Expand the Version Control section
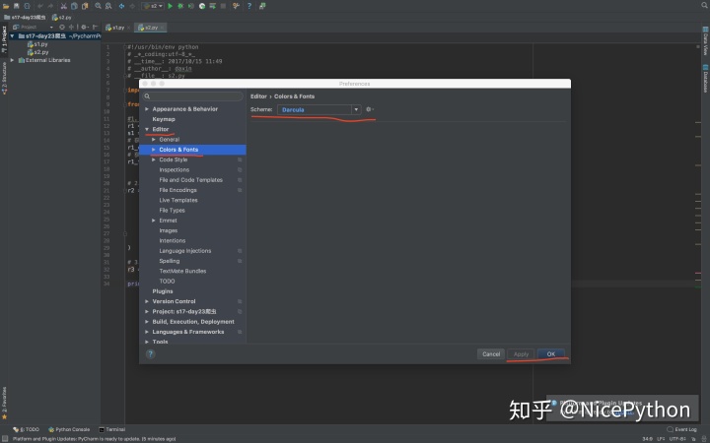Image resolution: width=710 pixels, height=443 pixels. tap(147, 301)
